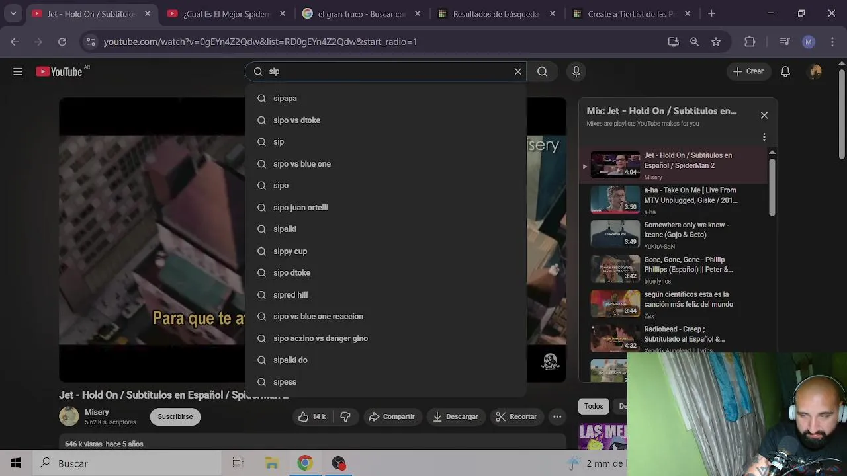
Task: Switch to el gran truco Google tab
Action: [x=361, y=13]
